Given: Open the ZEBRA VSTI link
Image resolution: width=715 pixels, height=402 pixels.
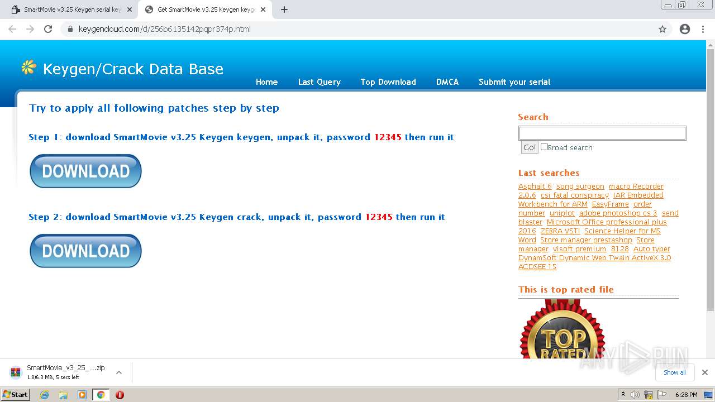Looking at the screenshot, I should tap(560, 231).
